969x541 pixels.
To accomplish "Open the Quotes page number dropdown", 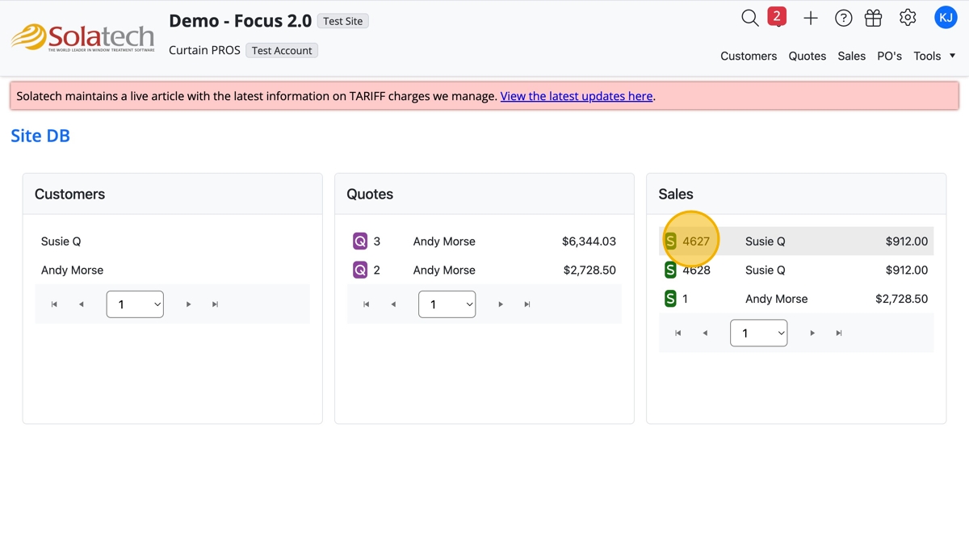I will (447, 304).
